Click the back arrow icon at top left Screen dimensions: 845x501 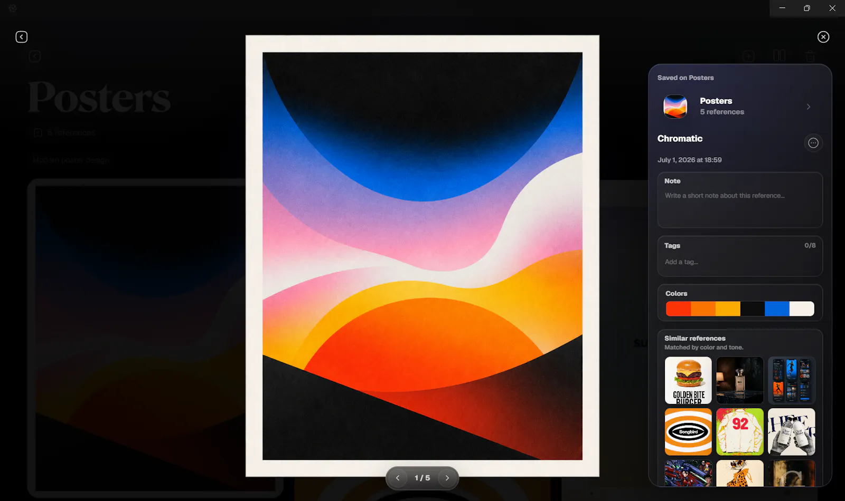click(21, 37)
